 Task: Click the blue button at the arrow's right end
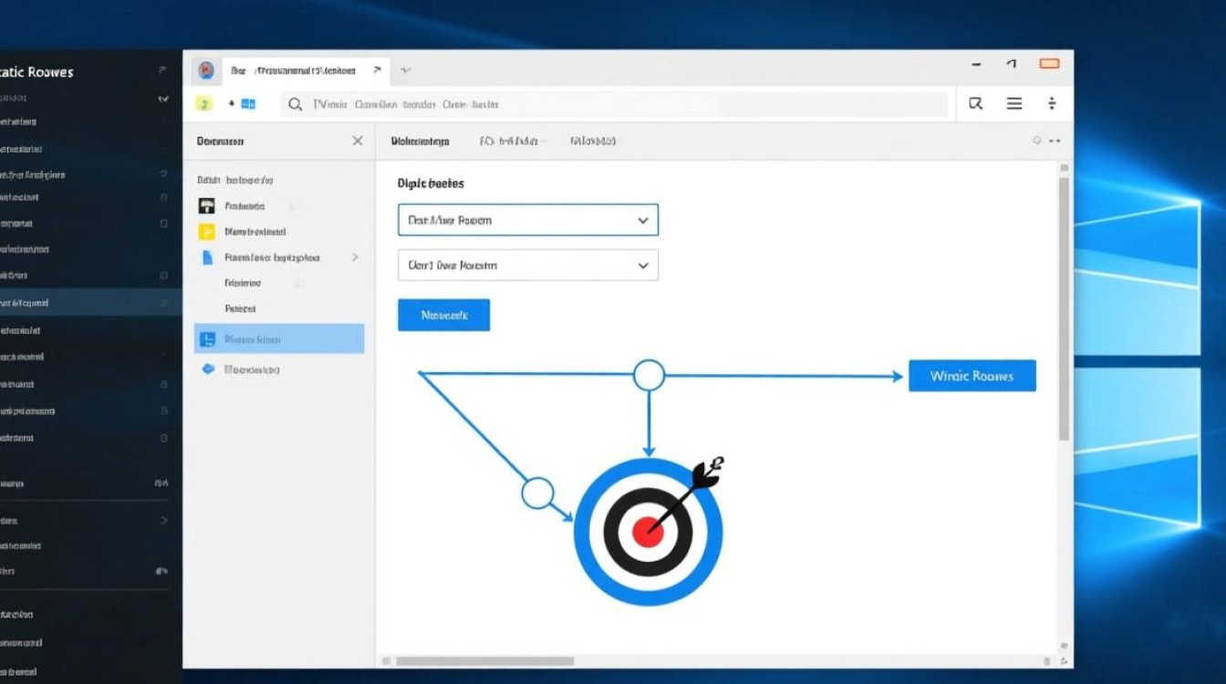click(x=971, y=376)
